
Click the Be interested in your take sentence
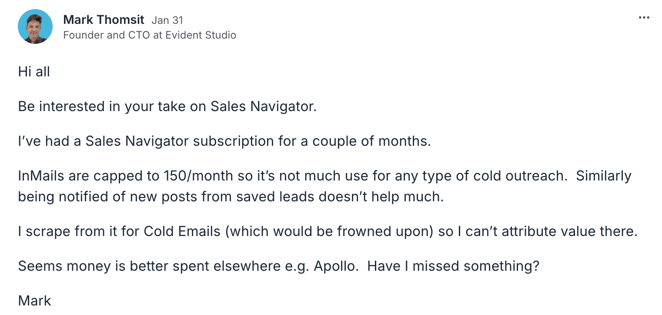tap(167, 106)
